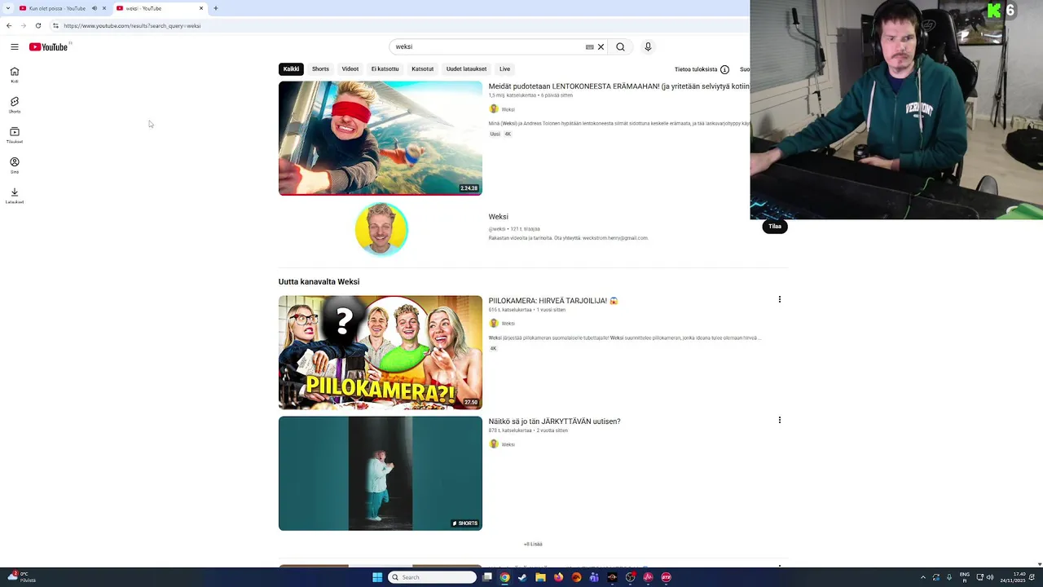Go back with the browser back arrow
Viewport: 1043px width, 587px height.
pyautogui.click(x=9, y=25)
